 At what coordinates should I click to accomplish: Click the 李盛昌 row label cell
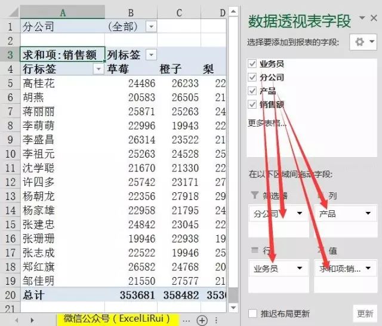click(x=63, y=140)
